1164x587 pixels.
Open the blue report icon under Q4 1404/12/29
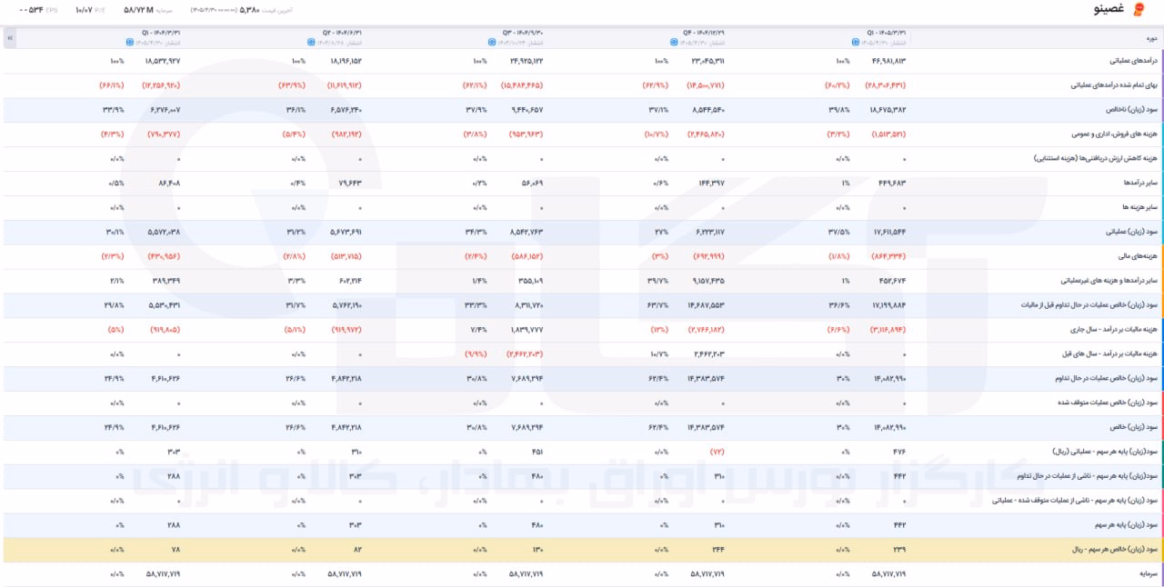pos(673,43)
